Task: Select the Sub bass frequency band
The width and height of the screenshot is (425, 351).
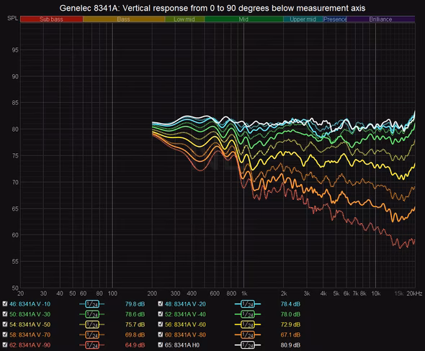Action: pos(51,19)
